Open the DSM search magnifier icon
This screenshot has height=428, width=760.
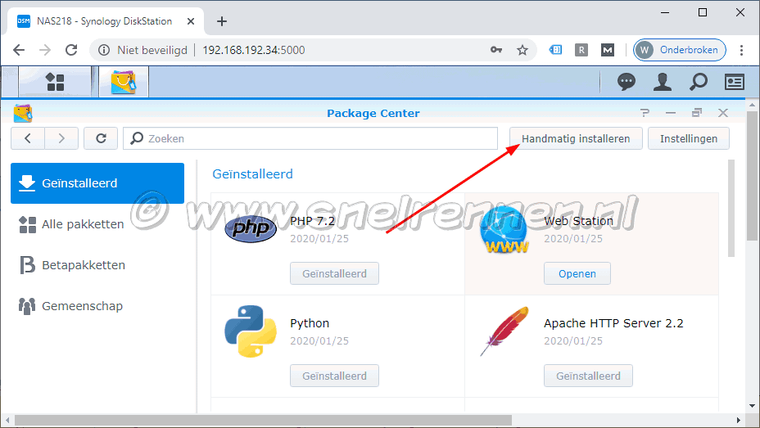coord(699,82)
